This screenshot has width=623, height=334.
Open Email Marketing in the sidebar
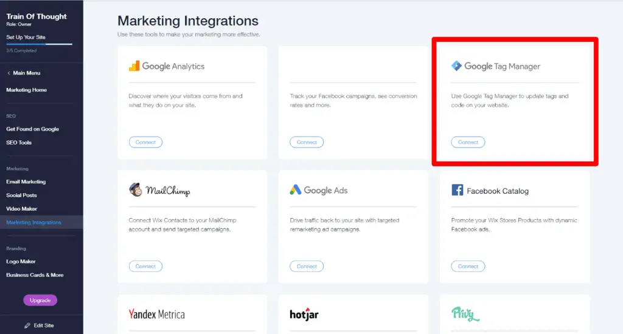tap(26, 182)
